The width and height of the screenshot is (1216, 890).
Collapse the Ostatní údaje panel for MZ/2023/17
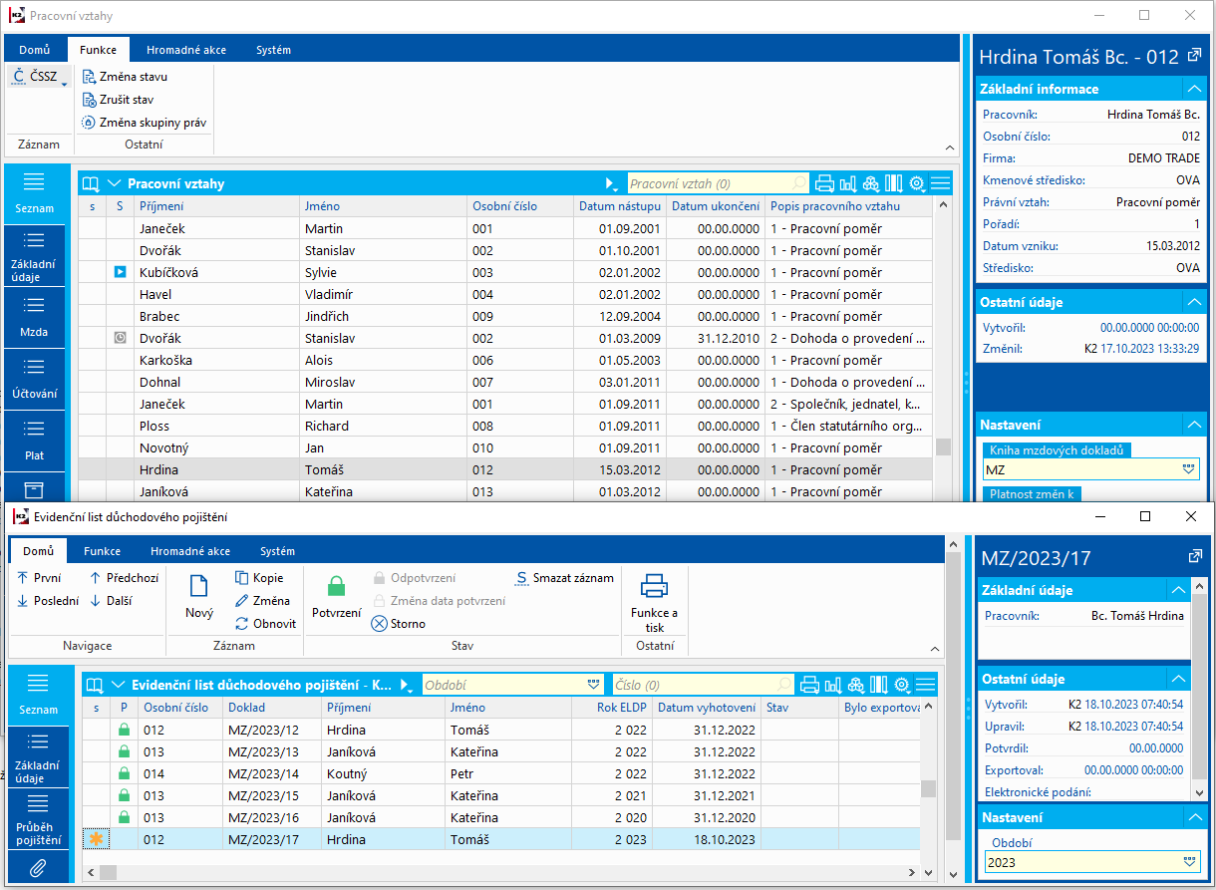[1179, 679]
